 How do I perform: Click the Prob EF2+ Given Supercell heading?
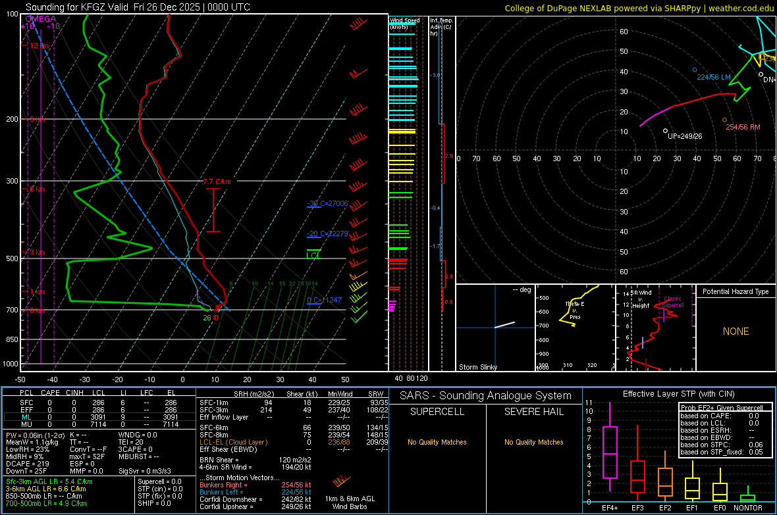[722, 408]
